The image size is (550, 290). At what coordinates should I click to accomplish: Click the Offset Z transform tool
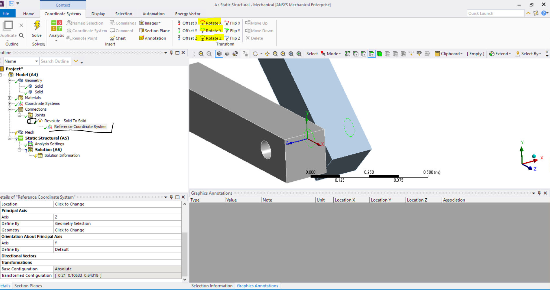[187, 38]
